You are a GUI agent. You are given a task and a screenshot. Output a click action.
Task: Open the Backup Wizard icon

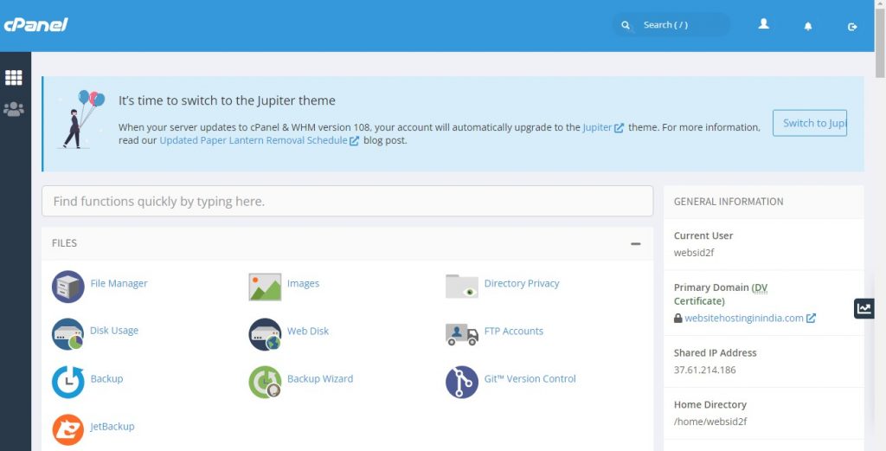265,381
